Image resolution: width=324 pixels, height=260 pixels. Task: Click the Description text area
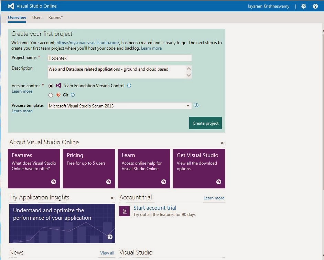[x=120, y=72]
